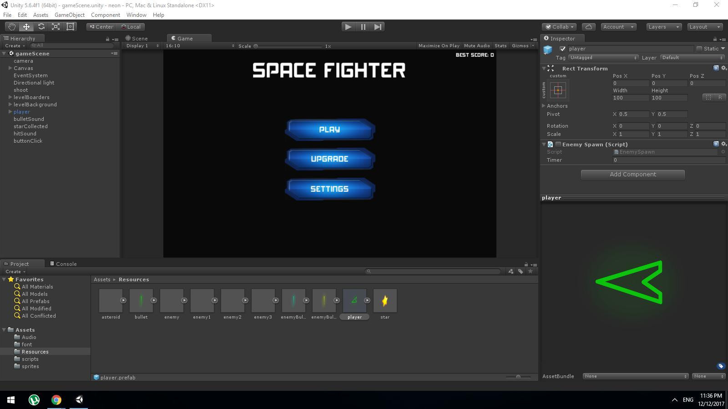Click Maximize On Play in the Game view
This screenshot has height=409, width=728.
click(438, 45)
